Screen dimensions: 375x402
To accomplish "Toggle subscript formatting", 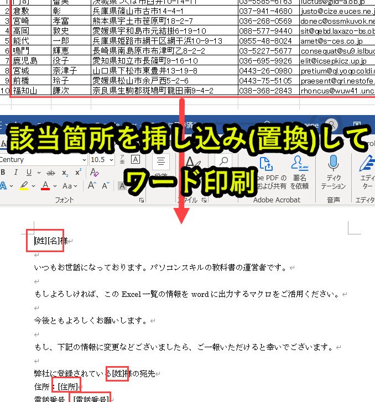I will [65, 173].
